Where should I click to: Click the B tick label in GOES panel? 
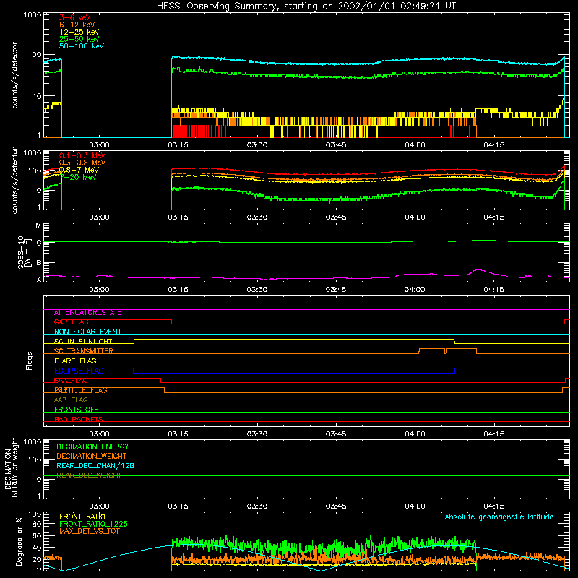point(39,263)
